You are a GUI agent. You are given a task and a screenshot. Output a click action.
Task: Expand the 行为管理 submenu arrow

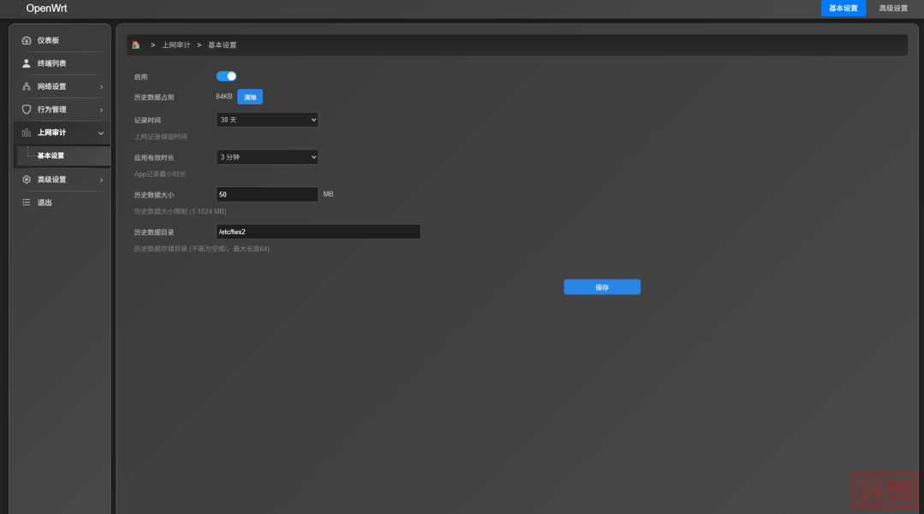101,109
